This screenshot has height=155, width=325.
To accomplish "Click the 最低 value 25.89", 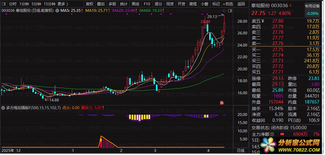I will (x=278, y=90).
